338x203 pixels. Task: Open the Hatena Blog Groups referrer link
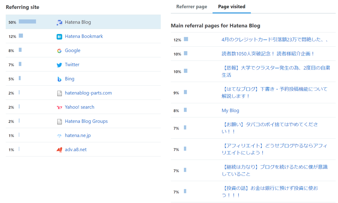[x=86, y=121]
